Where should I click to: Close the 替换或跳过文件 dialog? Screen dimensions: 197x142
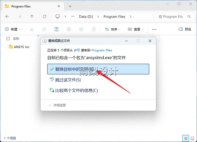point(150,41)
